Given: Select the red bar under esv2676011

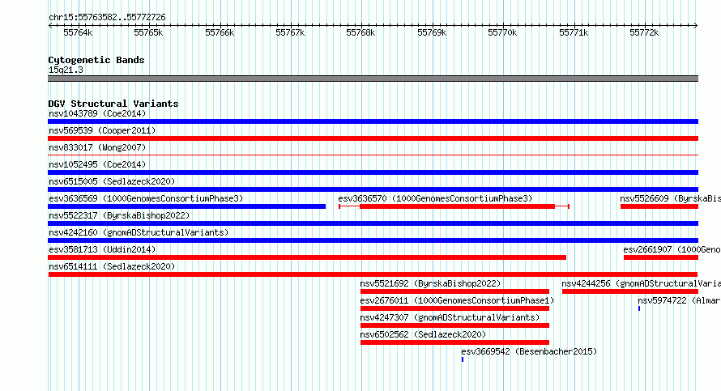Looking at the screenshot, I should tap(454, 308).
